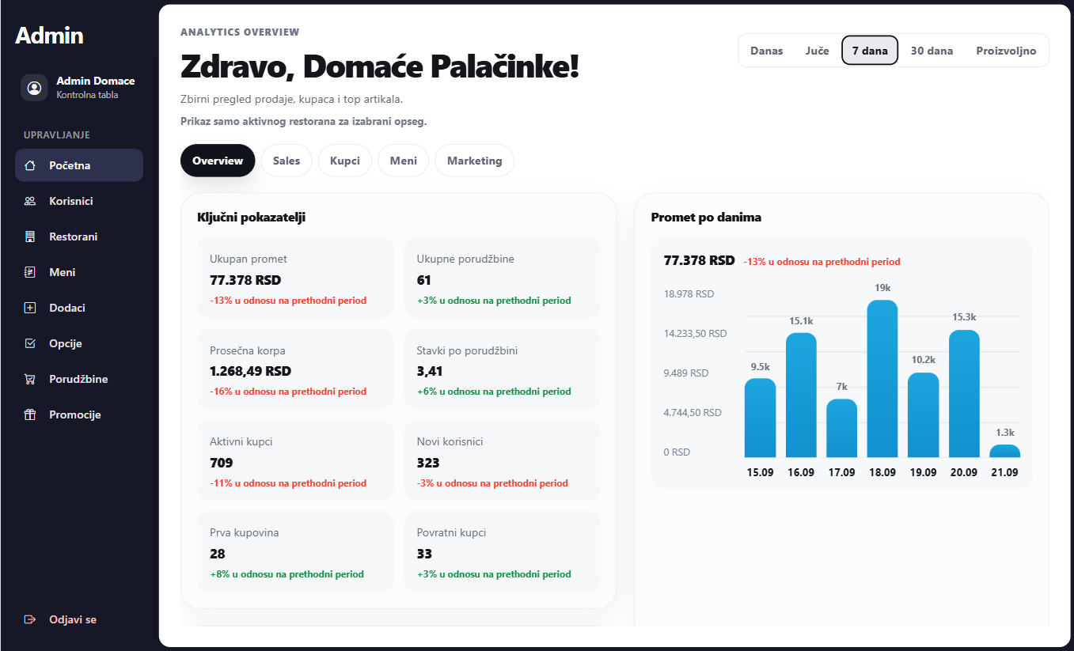Click the checkbox icon beside Opcije
The height and width of the screenshot is (651, 1074).
click(30, 343)
